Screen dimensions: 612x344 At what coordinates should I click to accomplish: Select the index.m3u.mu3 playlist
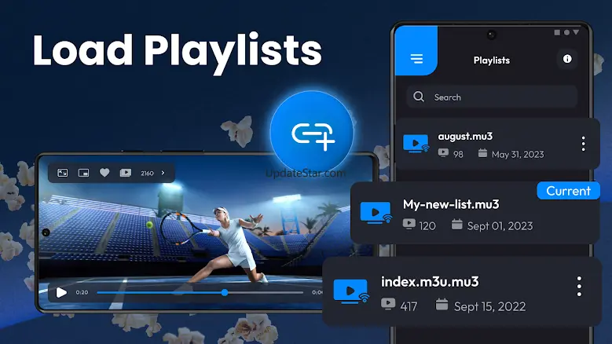462,291
